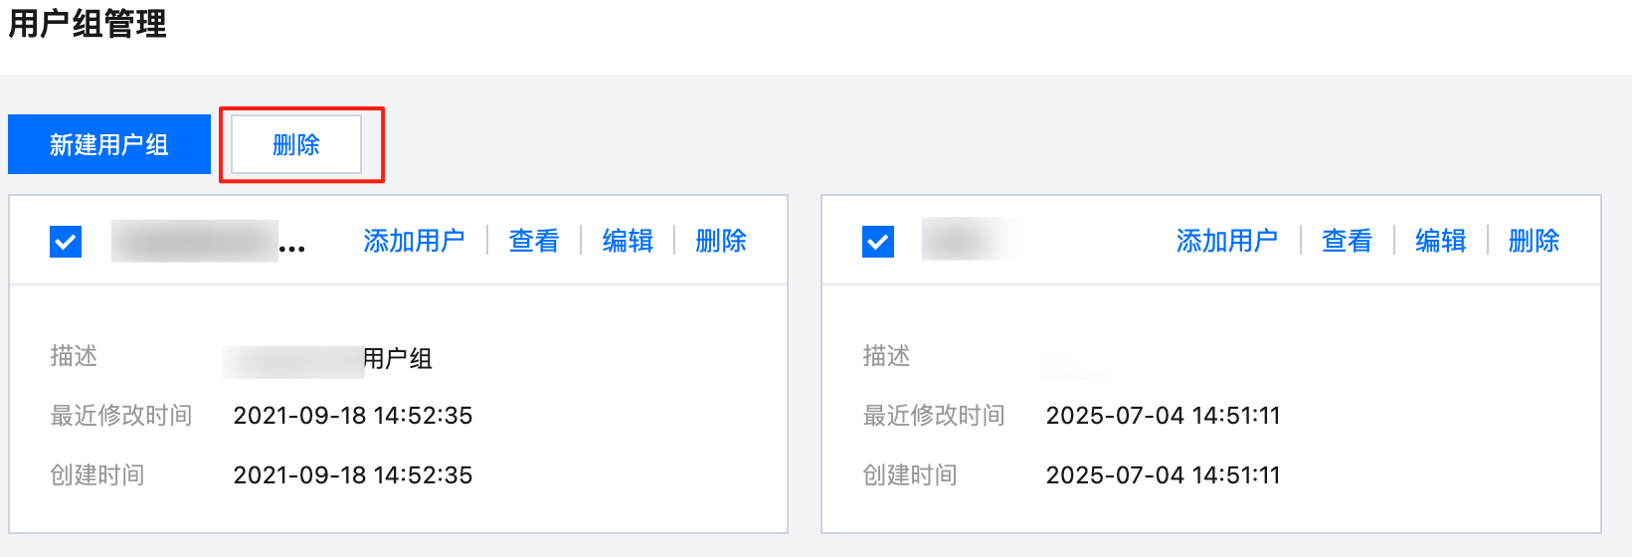The height and width of the screenshot is (557, 1632).
Task: Uncheck the checkbox on the 2025 user group card
Action: [878, 242]
